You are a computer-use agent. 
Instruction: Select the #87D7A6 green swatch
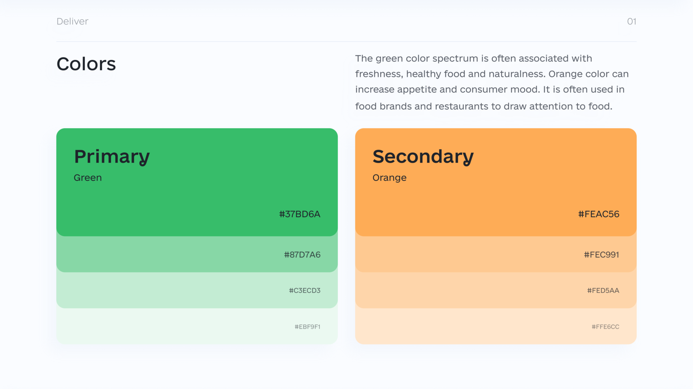click(197, 254)
